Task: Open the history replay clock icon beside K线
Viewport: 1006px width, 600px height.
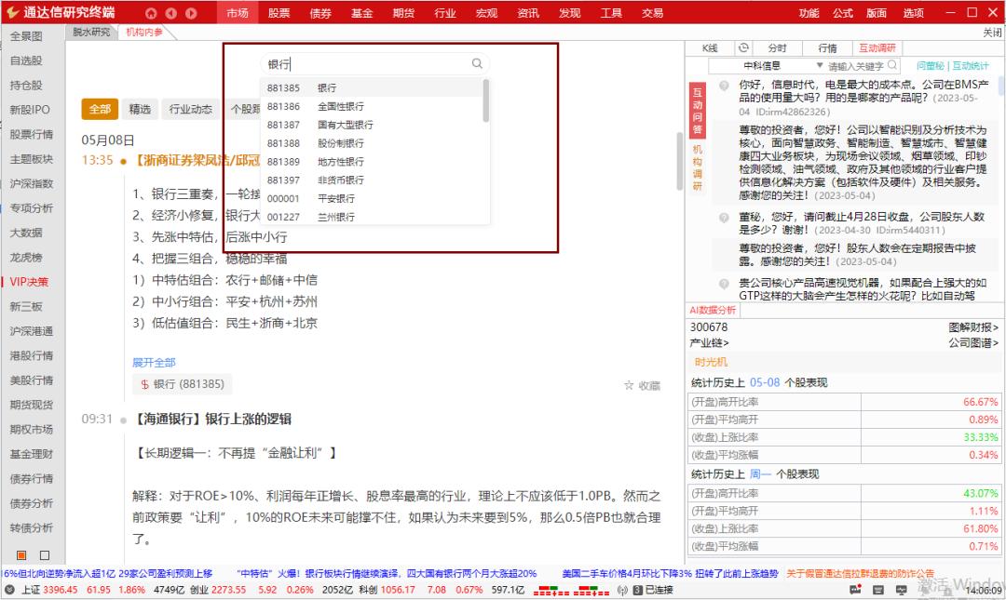Action: [743, 48]
